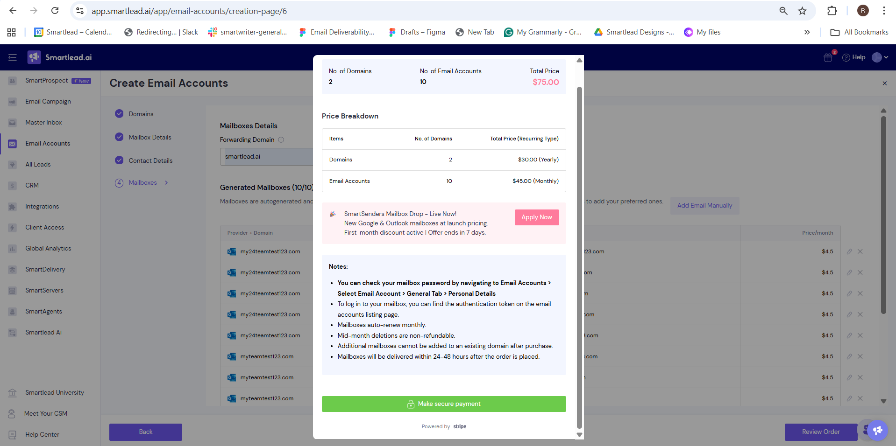
Task: Click the browser address bar URL
Action: [x=189, y=11]
